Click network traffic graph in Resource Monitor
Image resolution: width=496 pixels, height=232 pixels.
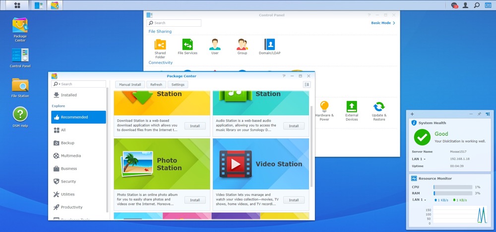(460, 215)
